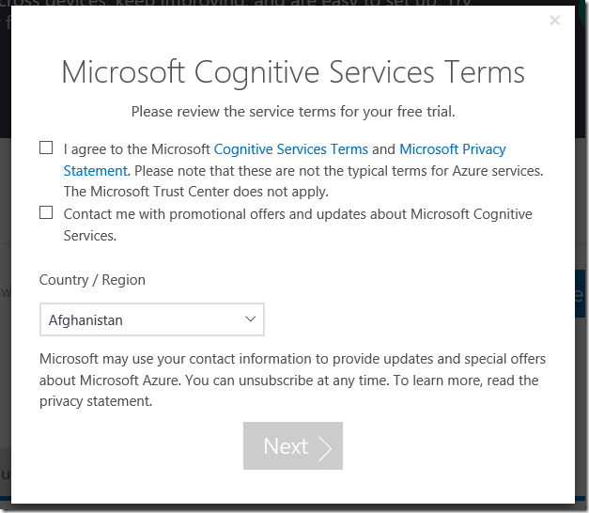The image size is (589, 513).
Task: Click the word 'Afghanistan' in the country box
Action: (86, 320)
